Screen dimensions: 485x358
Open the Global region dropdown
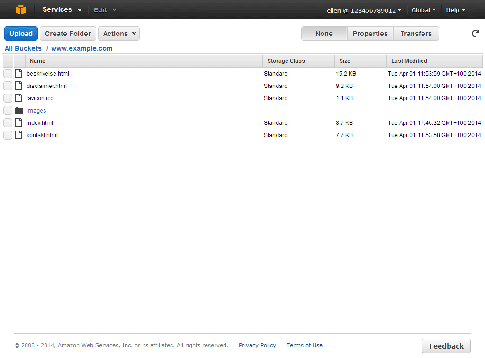423,10
